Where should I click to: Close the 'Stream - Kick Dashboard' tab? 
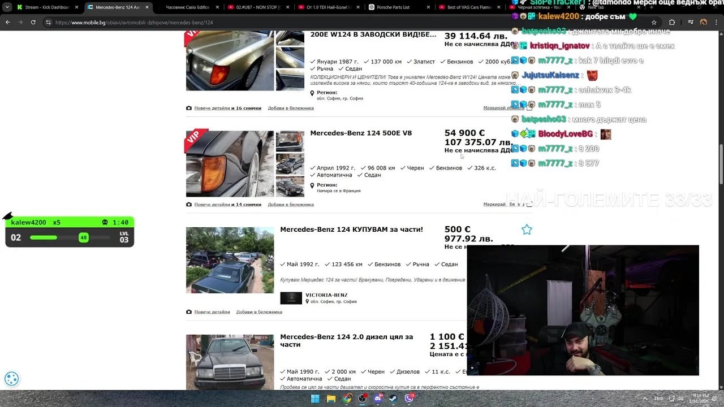(76, 7)
